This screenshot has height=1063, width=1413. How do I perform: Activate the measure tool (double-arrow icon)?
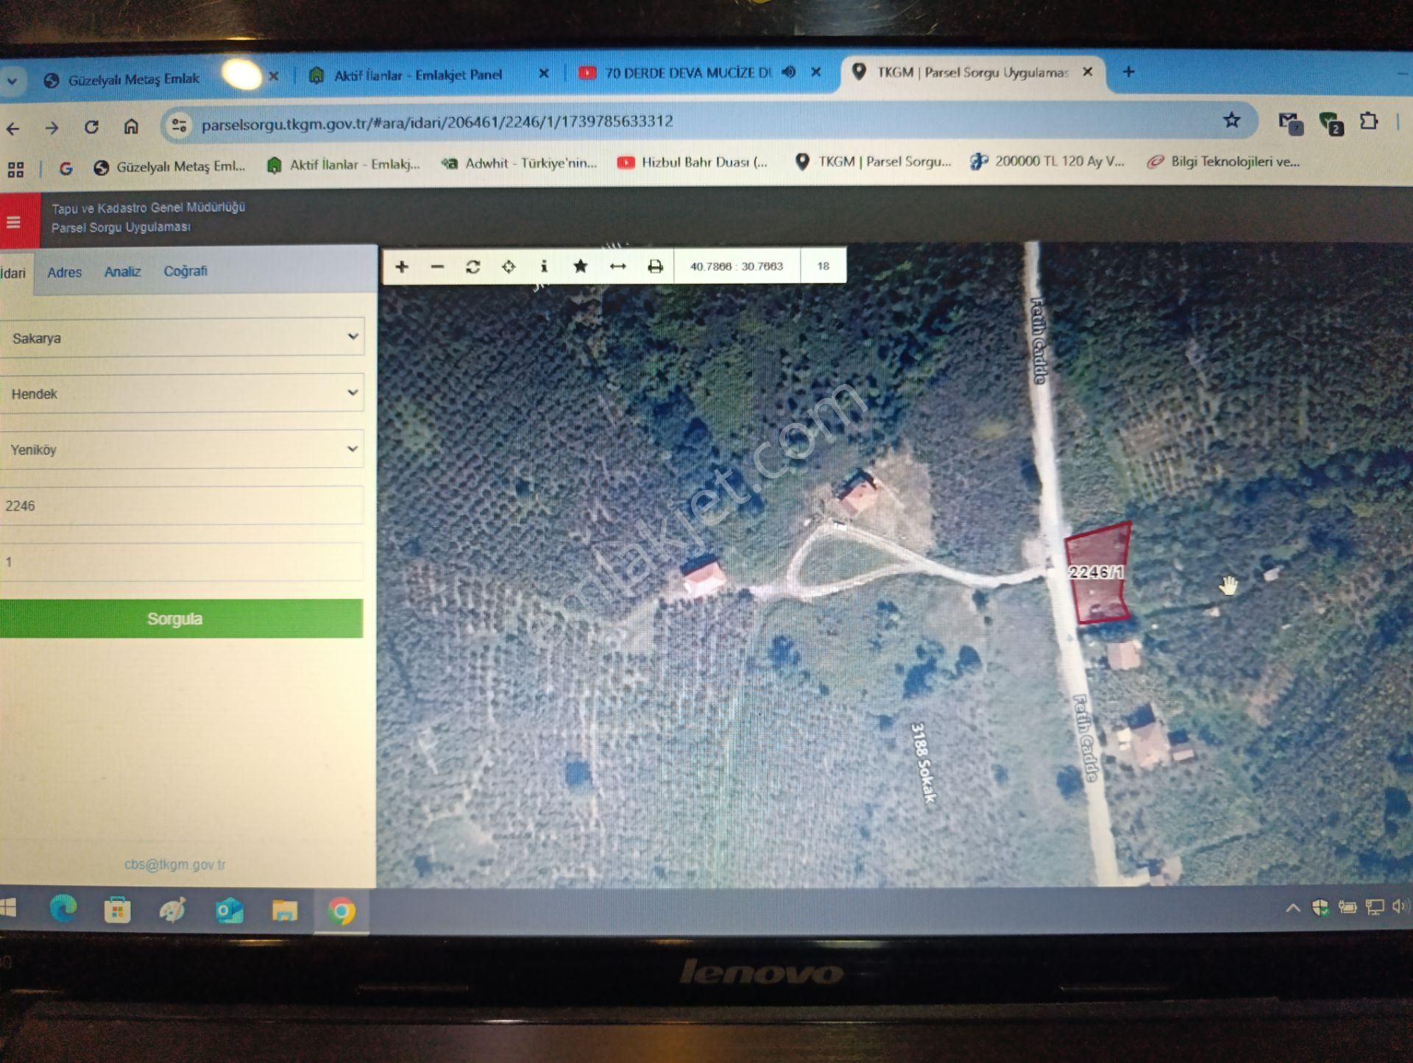[x=617, y=266]
